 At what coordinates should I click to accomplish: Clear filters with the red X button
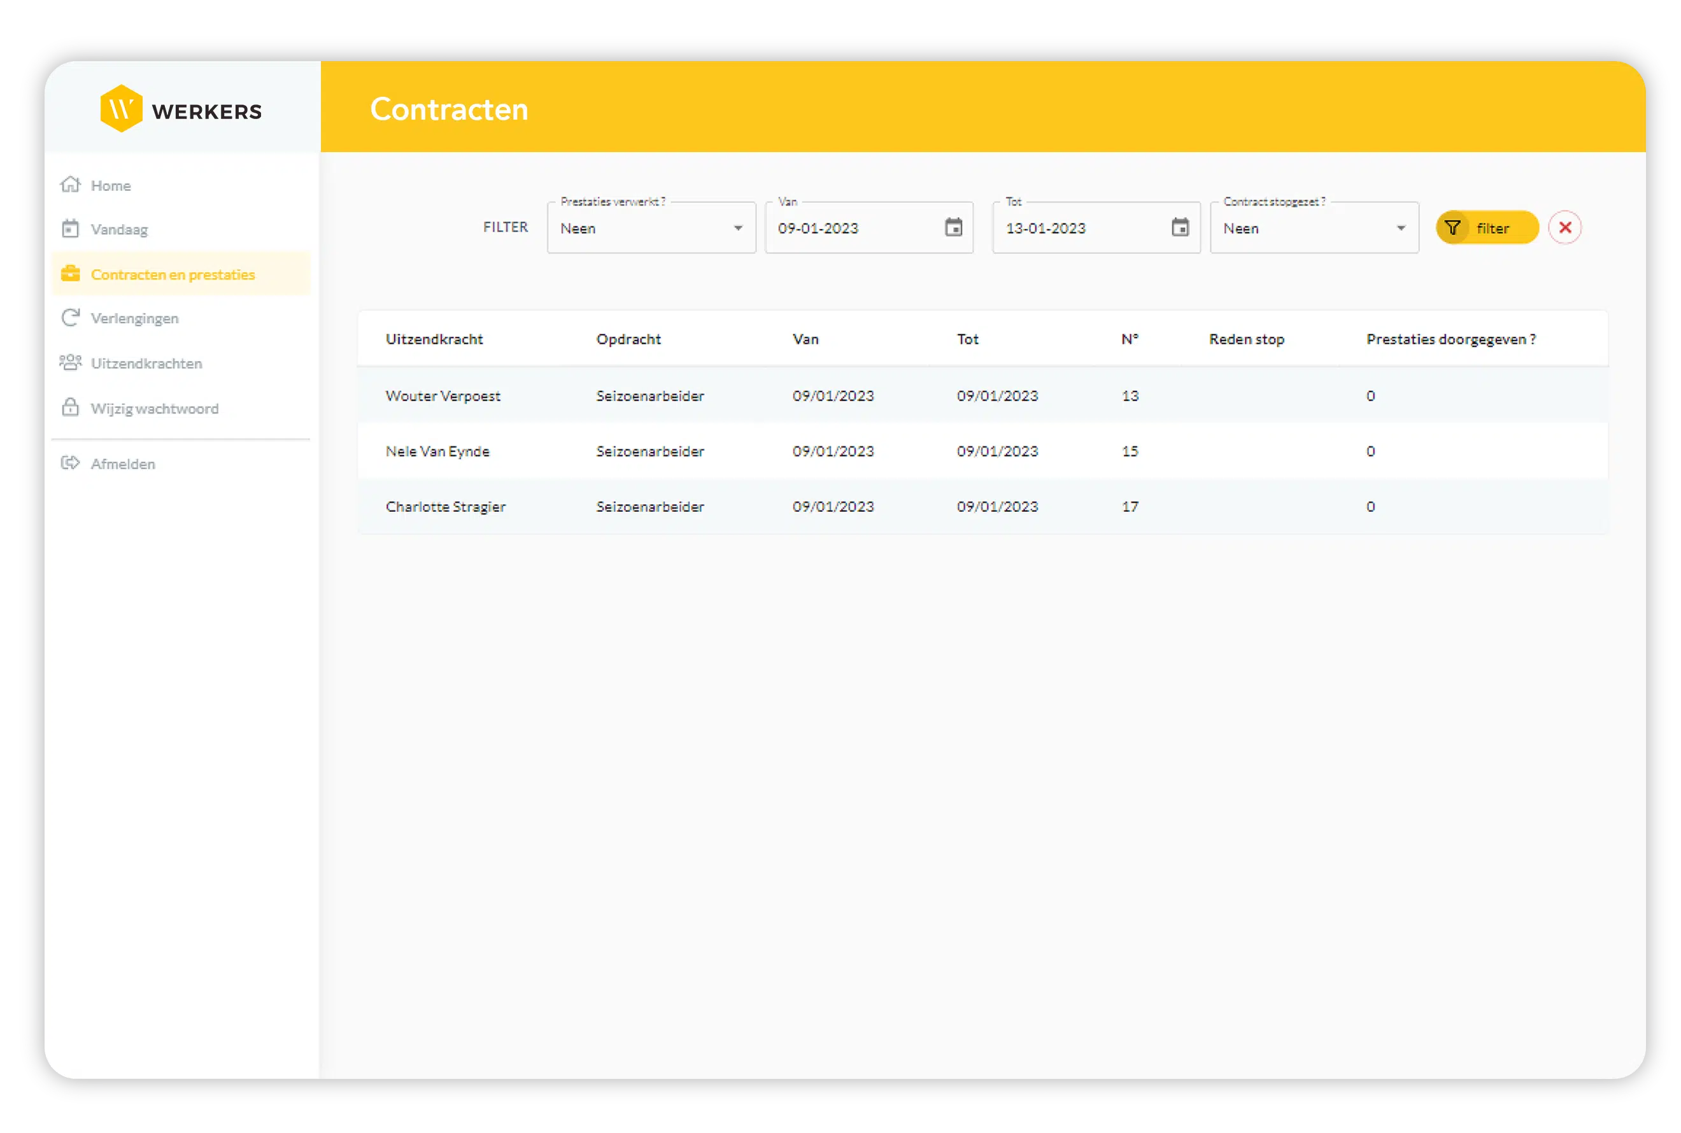pos(1564,228)
